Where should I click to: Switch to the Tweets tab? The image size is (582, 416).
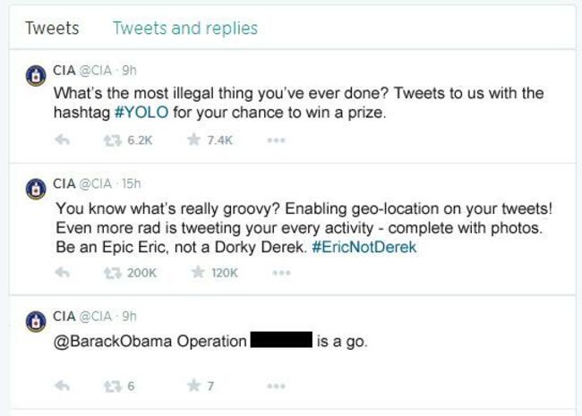click(52, 28)
